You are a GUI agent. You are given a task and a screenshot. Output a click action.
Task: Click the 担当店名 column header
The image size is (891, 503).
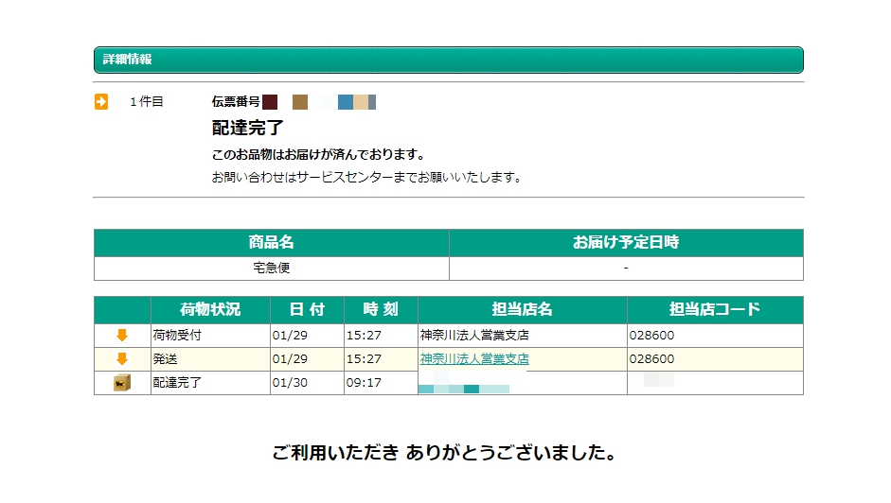(x=523, y=309)
